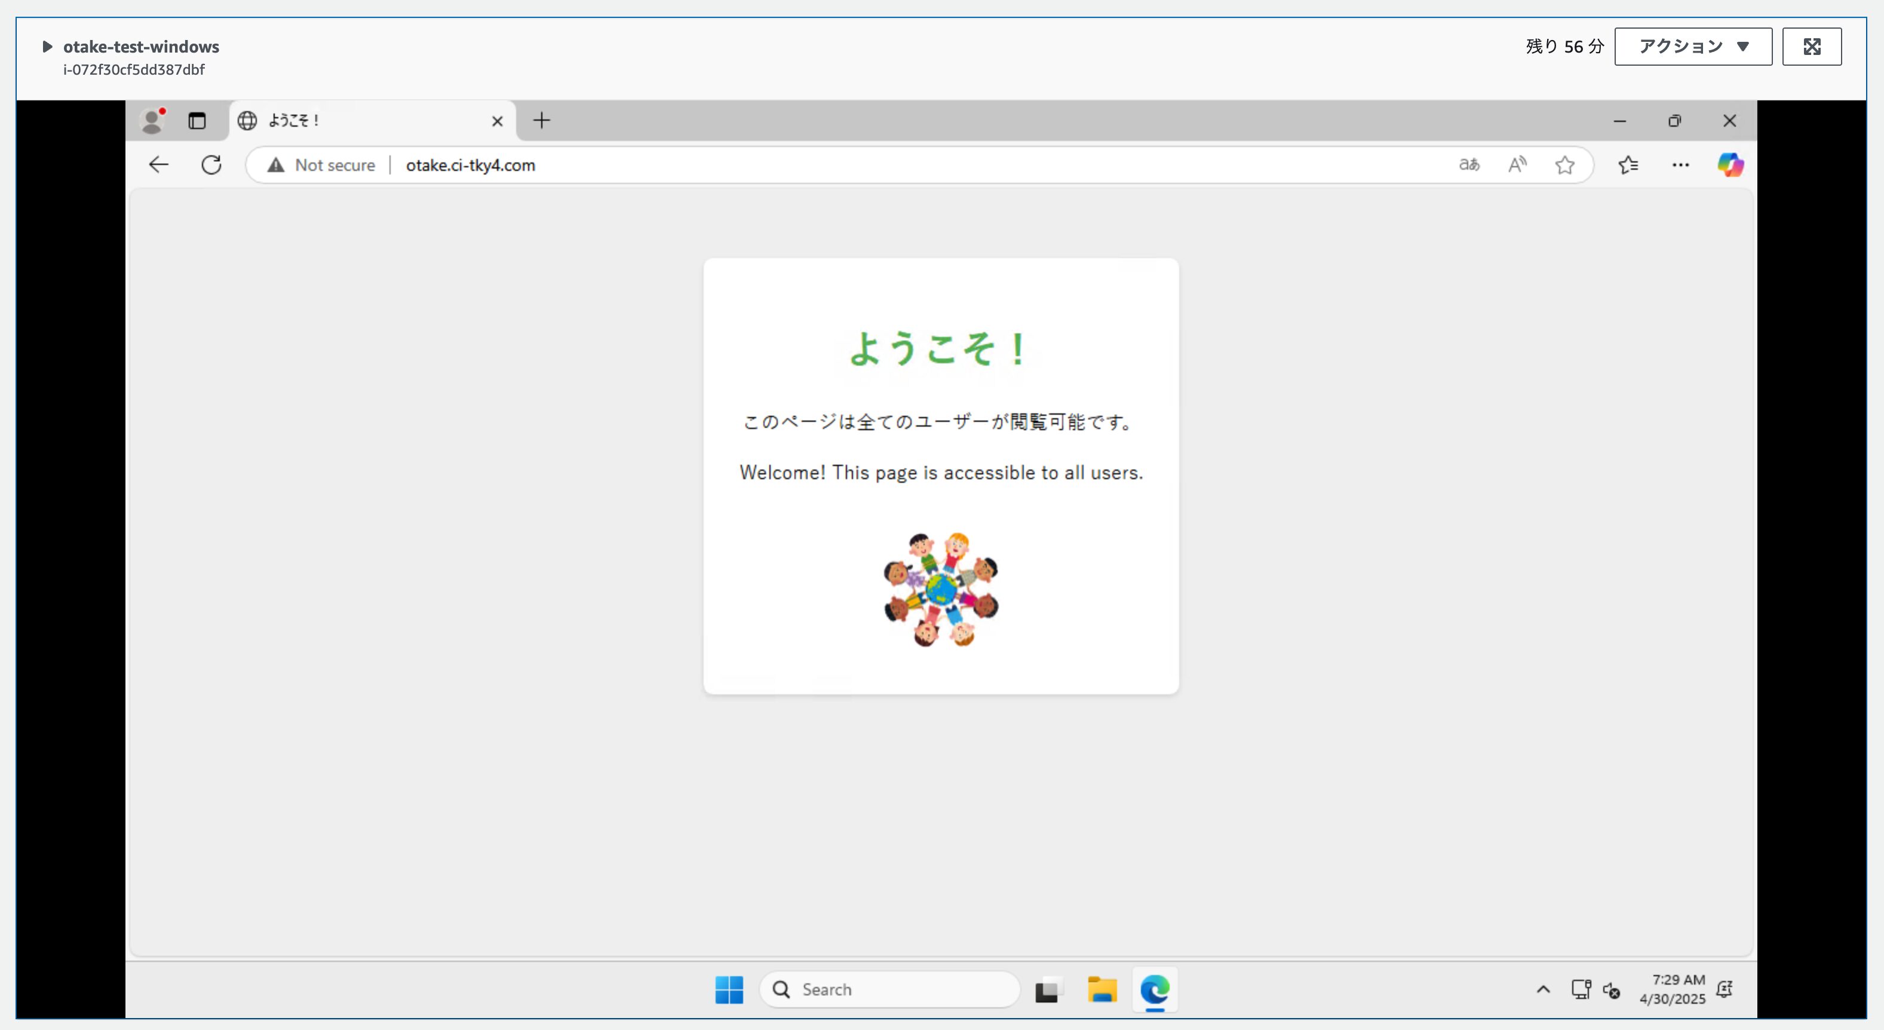
Task: View the Not secure site information
Action: [x=321, y=165]
